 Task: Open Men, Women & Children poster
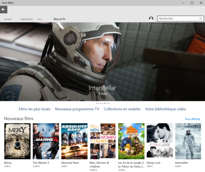(x=103, y=141)
